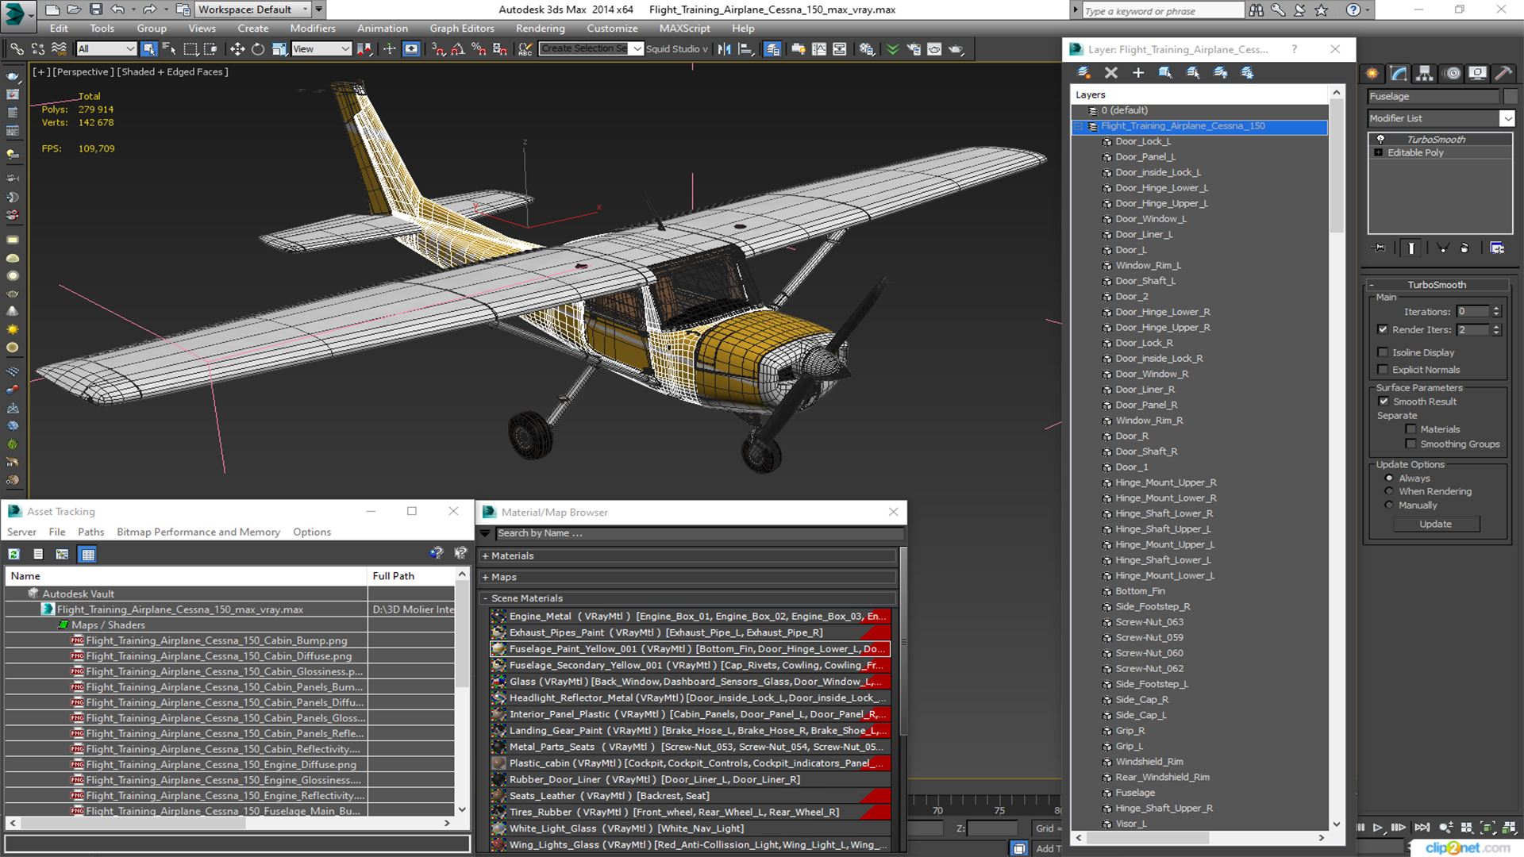Click the Pin Stack icon
The width and height of the screenshot is (1524, 857).
click(x=1380, y=248)
